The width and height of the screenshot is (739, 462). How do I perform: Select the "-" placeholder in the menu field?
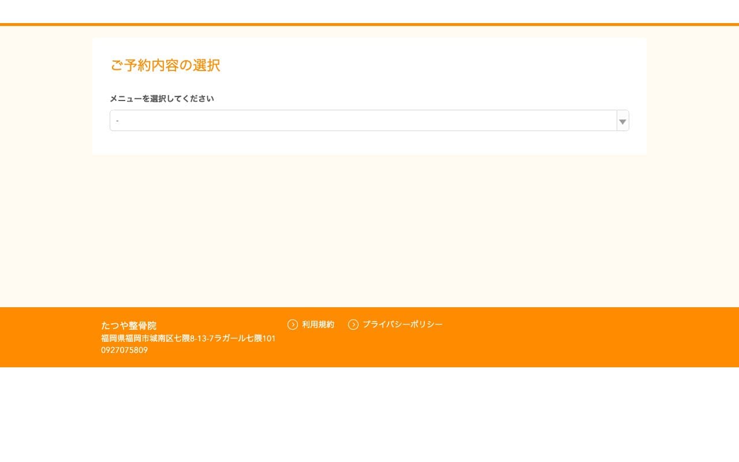click(x=117, y=121)
